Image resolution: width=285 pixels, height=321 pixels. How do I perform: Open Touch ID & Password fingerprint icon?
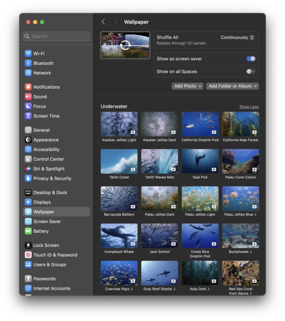point(28,255)
